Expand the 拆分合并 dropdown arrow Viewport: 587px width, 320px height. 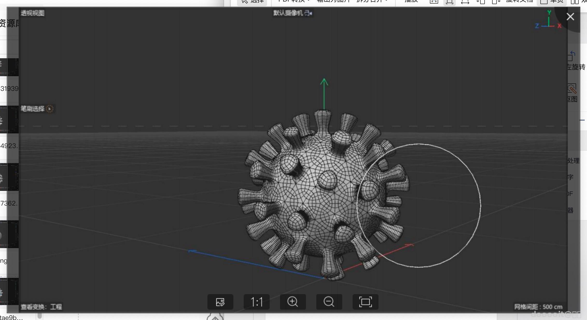pos(387,1)
